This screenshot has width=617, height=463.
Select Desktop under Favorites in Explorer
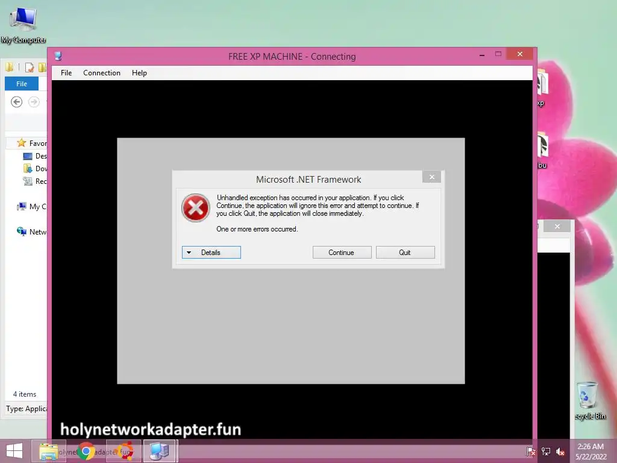pyautogui.click(x=34, y=156)
